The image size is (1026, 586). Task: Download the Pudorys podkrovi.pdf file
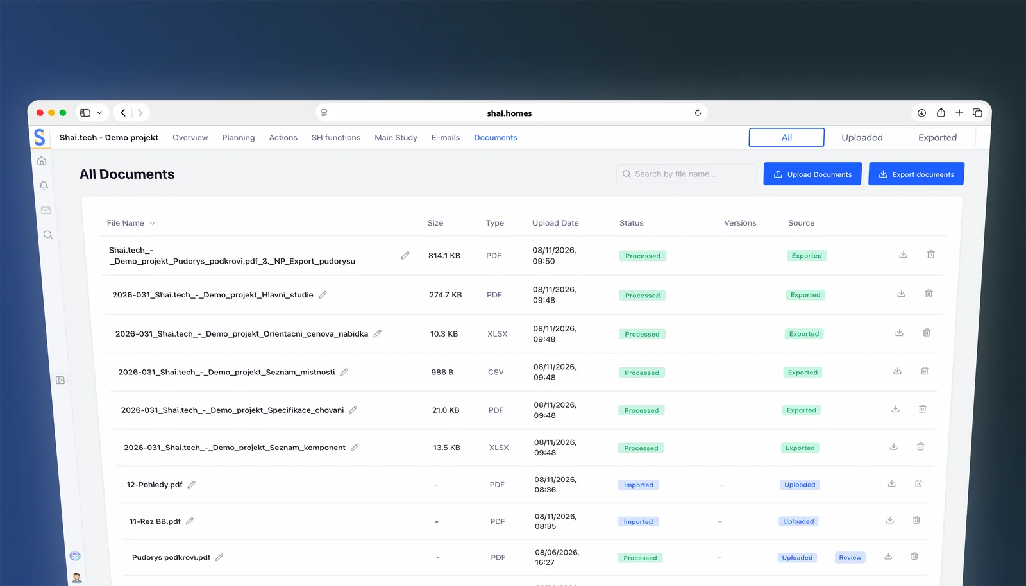coord(888,557)
